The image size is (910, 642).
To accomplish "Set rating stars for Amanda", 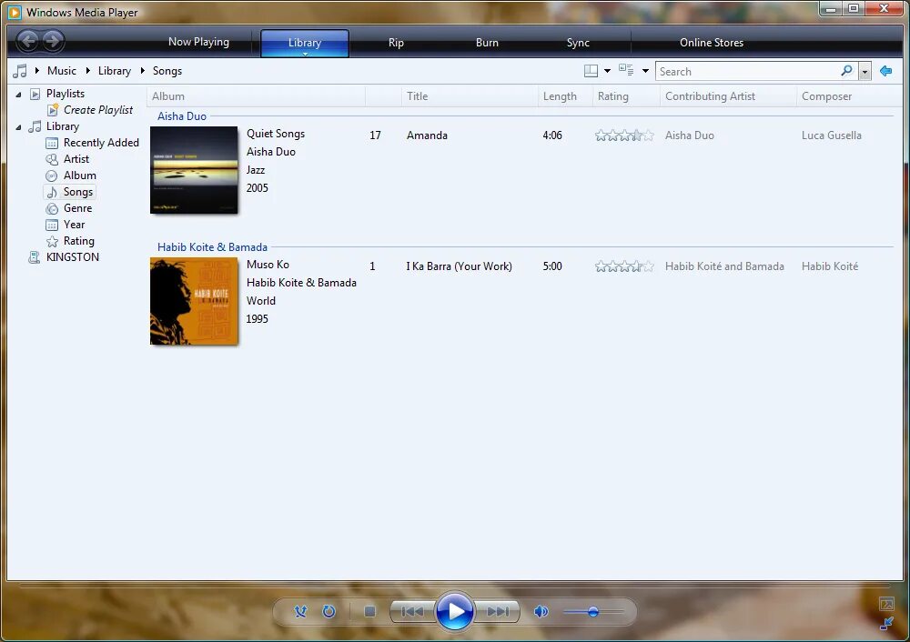I will (624, 135).
